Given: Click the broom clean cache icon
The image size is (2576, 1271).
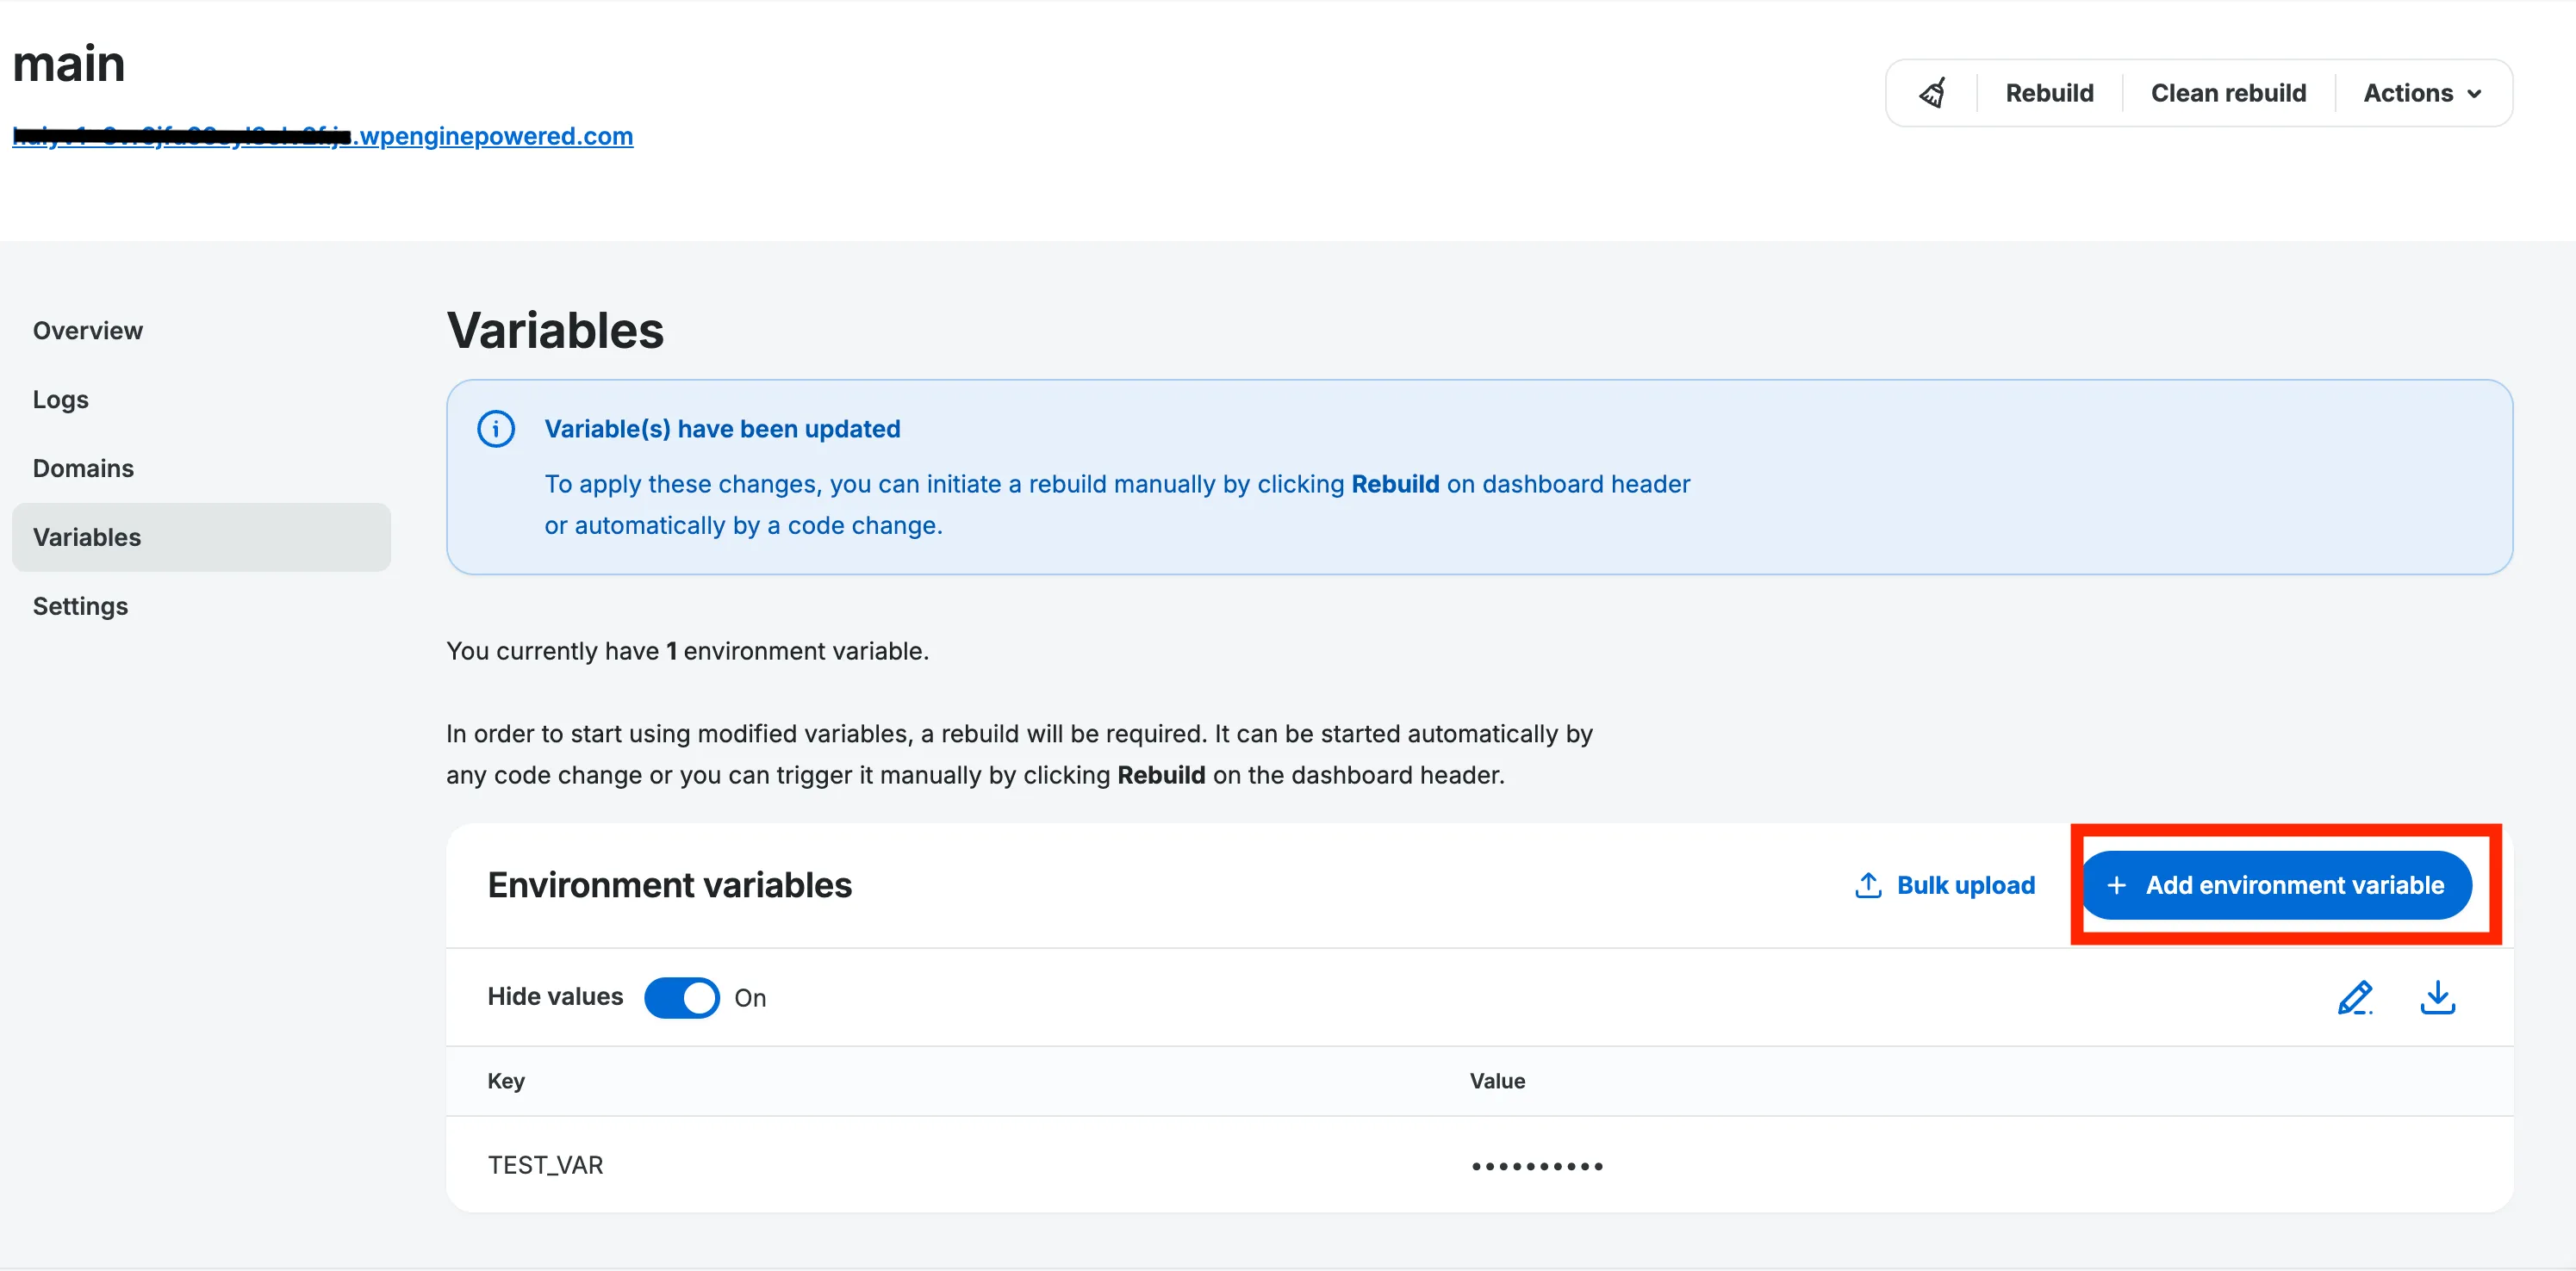Looking at the screenshot, I should coord(1932,92).
